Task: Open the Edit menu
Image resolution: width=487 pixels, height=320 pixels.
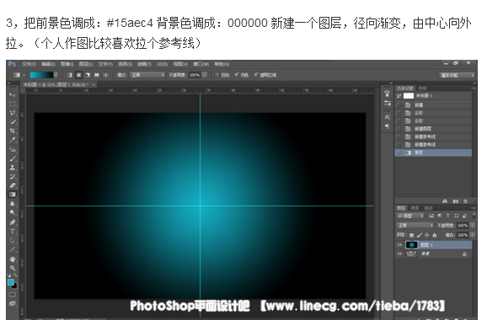Action: [48, 64]
